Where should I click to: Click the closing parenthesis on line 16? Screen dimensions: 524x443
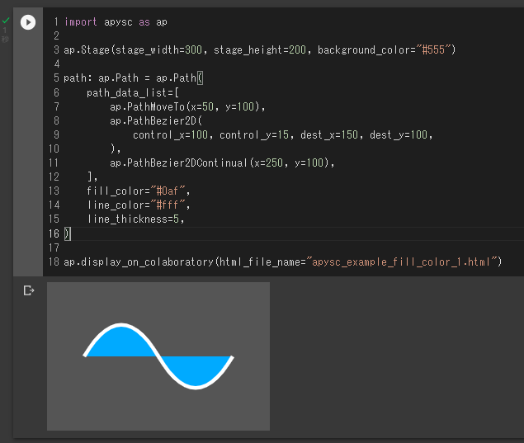point(67,233)
